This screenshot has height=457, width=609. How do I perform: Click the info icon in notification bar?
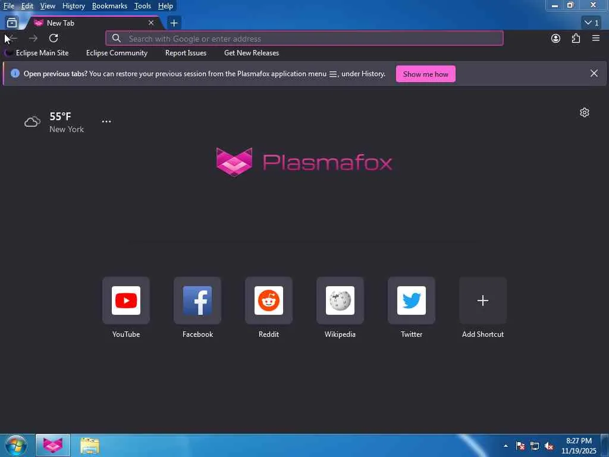[15, 73]
